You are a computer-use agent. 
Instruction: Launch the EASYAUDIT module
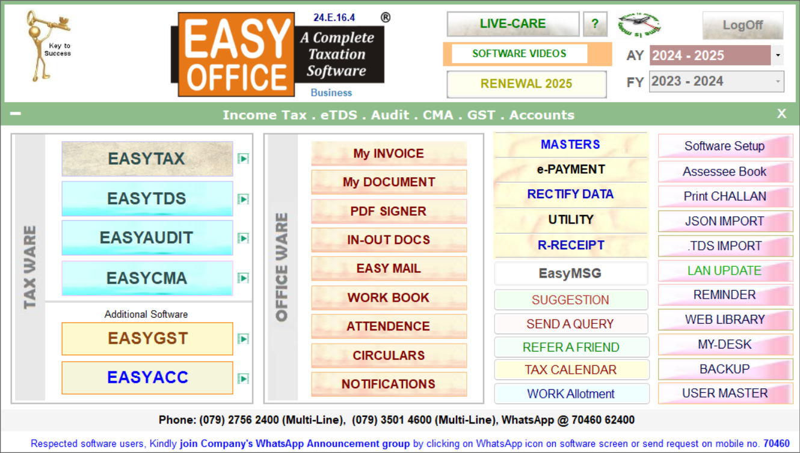(147, 238)
